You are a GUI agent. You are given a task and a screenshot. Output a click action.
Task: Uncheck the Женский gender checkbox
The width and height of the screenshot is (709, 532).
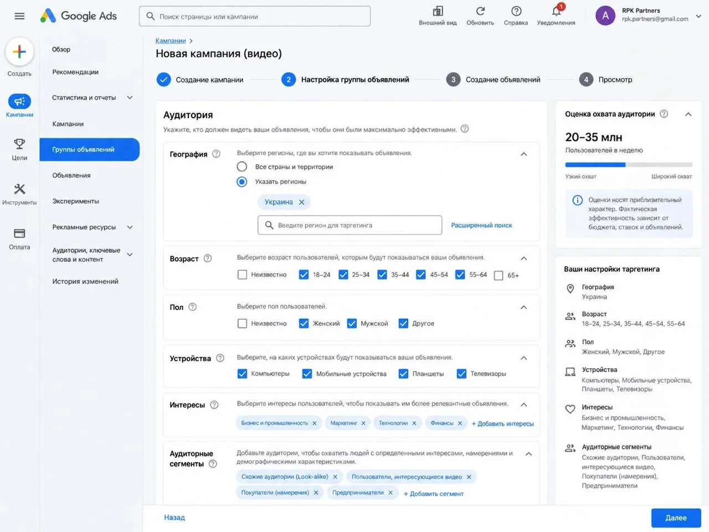click(x=304, y=323)
